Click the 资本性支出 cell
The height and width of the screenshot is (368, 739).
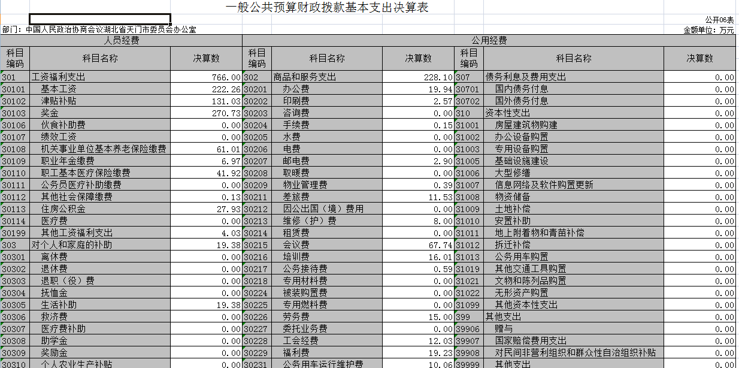[574, 113]
